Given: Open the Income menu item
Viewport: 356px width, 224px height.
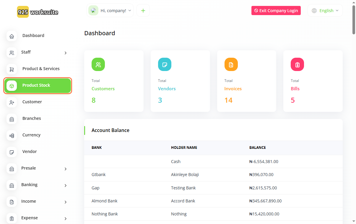Looking at the screenshot, I should pyautogui.click(x=29, y=201).
